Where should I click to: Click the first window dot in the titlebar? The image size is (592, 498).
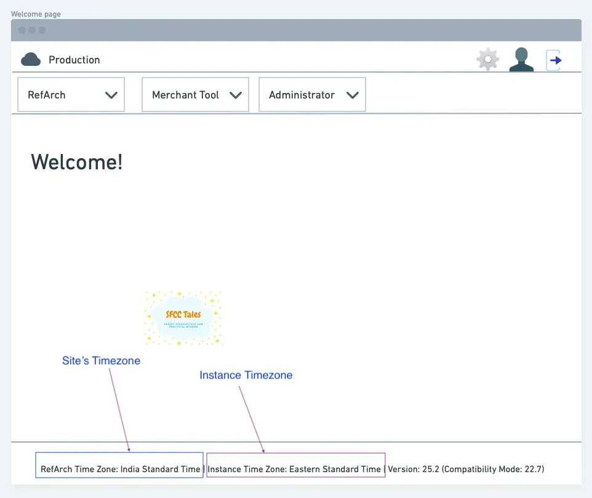(22, 30)
